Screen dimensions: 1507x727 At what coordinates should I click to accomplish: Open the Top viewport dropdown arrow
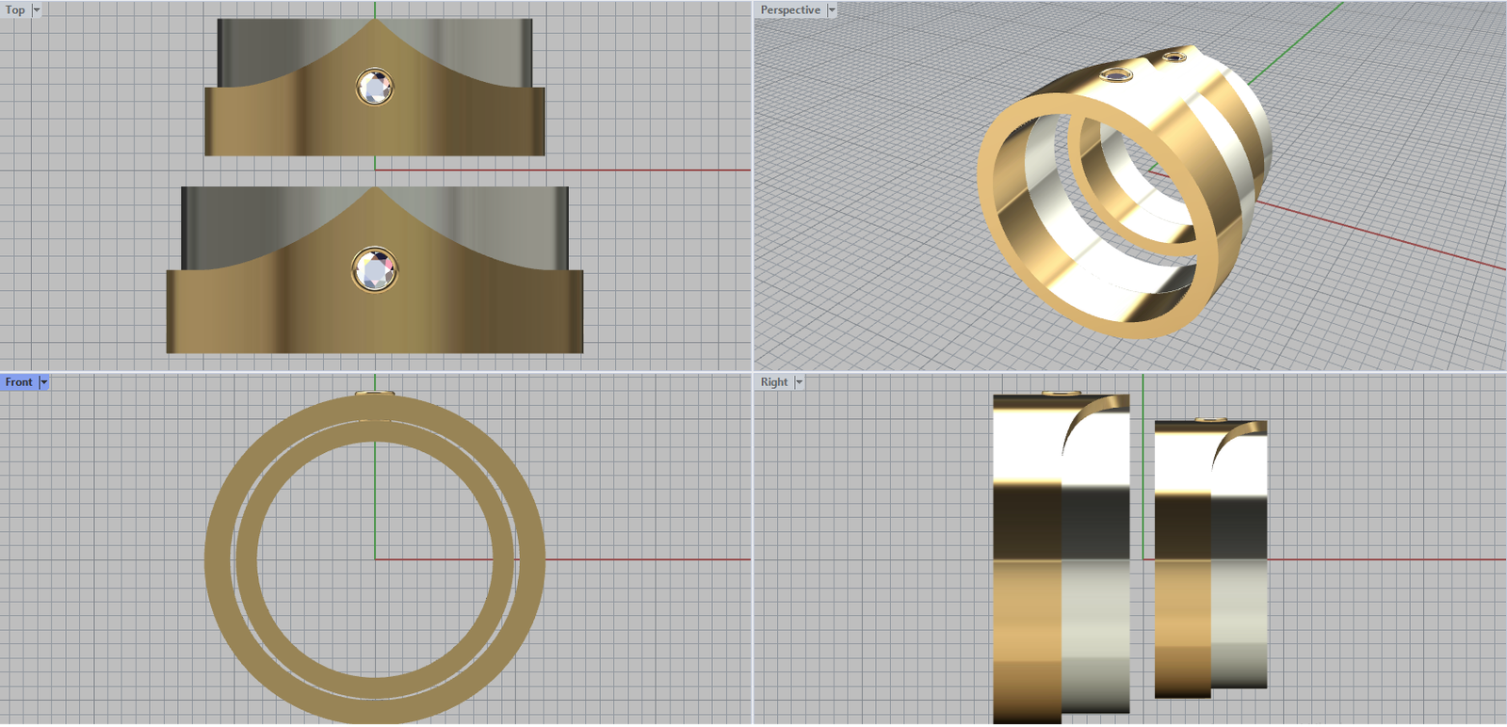[37, 10]
